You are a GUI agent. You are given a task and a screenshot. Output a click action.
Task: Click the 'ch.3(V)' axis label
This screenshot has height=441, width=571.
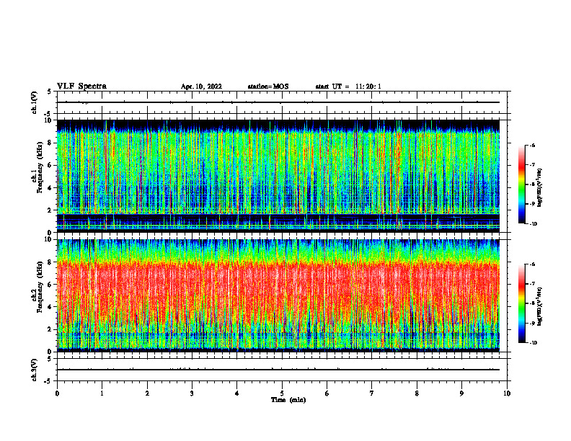pyautogui.click(x=34, y=370)
